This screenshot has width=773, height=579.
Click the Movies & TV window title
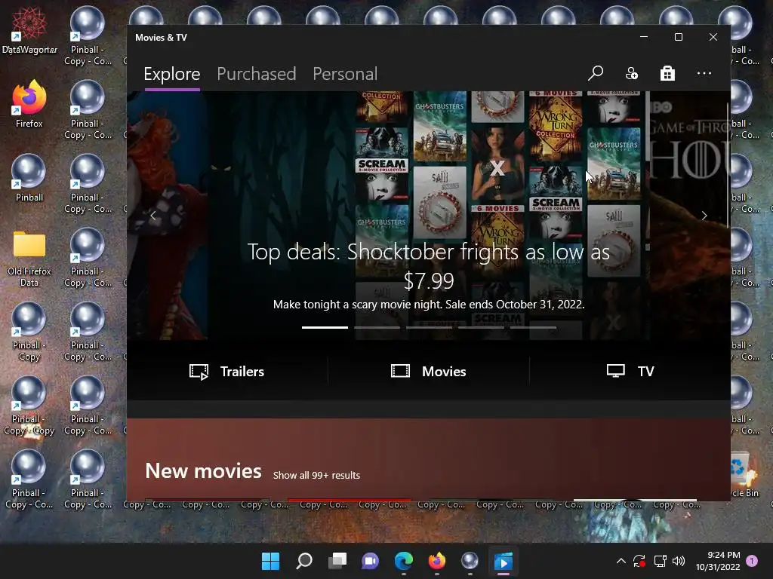tap(162, 38)
